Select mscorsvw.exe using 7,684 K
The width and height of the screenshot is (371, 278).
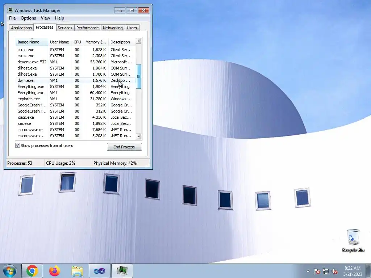pyautogui.click(x=75, y=130)
